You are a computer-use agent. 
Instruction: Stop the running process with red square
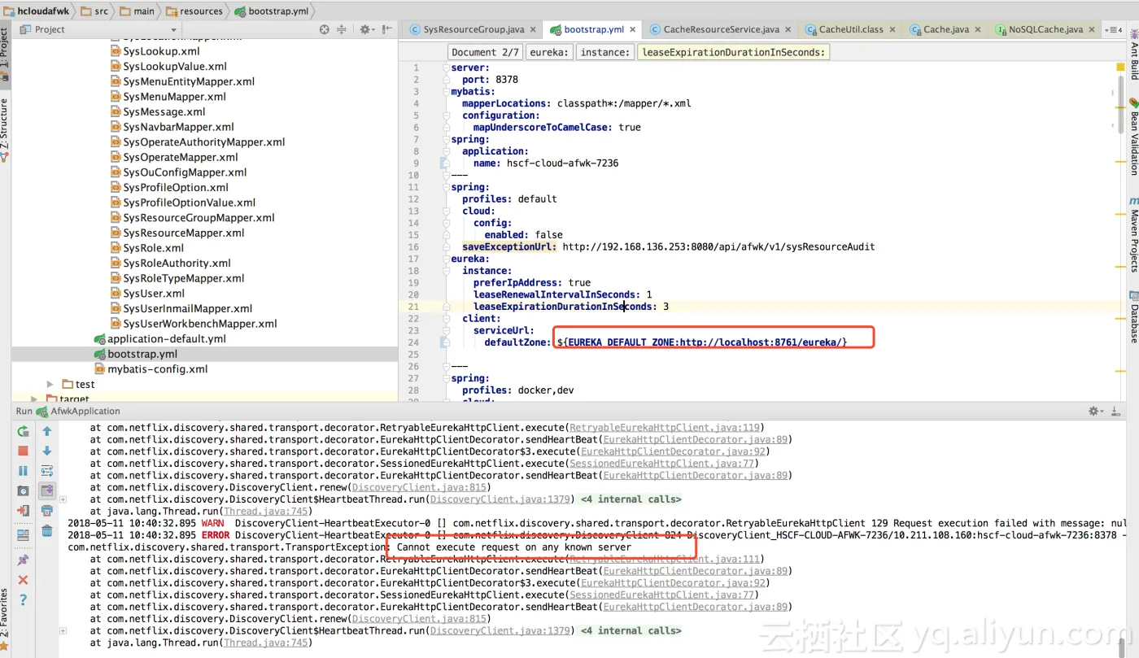[23, 451]
